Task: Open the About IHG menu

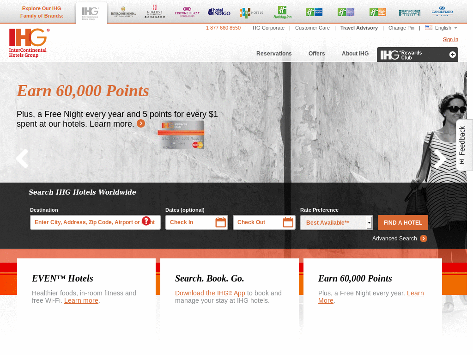Action: click(x=355, y=54)
